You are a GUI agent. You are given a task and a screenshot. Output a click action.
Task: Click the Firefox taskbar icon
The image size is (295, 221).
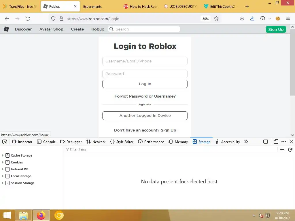point(41,215)
